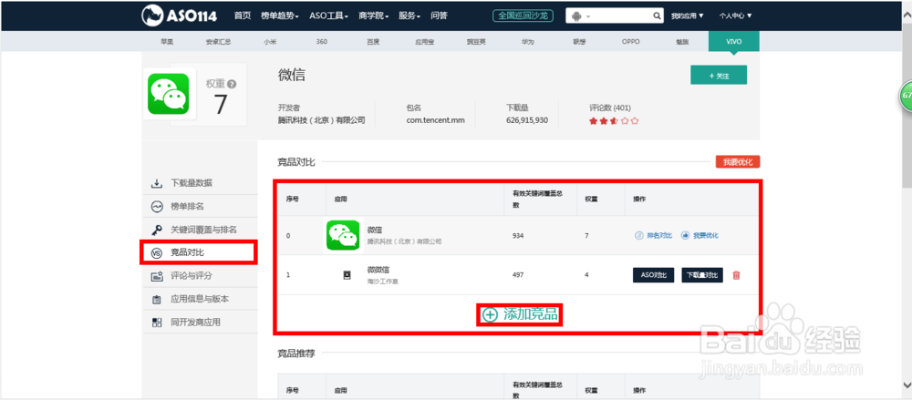Viewport: 912px width, 400px height.
Task: Switch to the 华为 store tab
Action: pos(527,42)
